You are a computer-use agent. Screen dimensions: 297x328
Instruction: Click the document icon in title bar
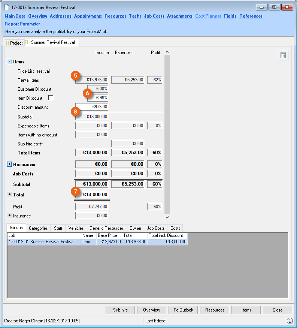[7, 7]
